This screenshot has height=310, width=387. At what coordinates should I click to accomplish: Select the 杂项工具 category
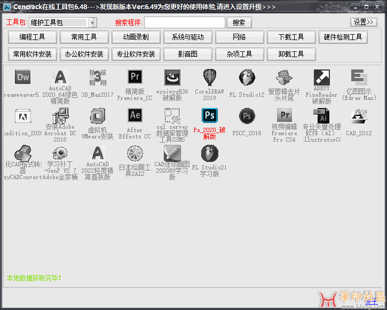(x=240, y=54)
